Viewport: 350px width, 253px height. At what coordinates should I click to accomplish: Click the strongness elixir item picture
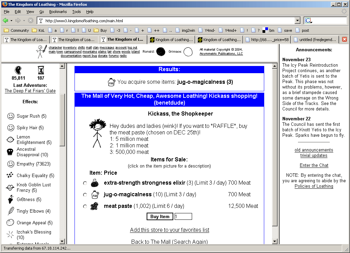(x=95, y=183)
